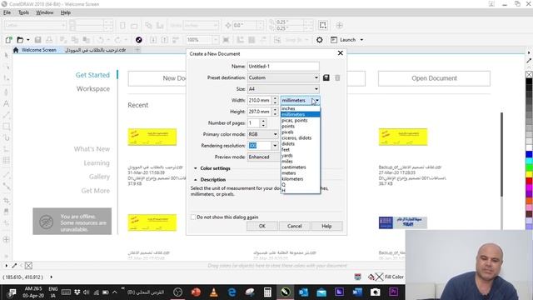
Task: Click the Options gear icon in toolbar
Action: tap(319, 40)
